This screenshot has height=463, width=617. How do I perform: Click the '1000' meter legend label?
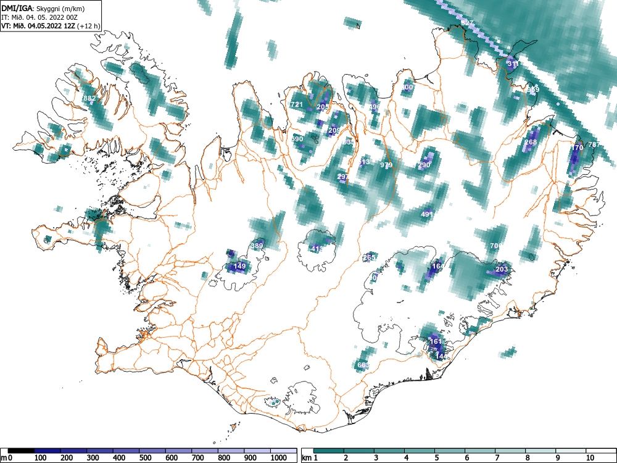coord(279,457)
